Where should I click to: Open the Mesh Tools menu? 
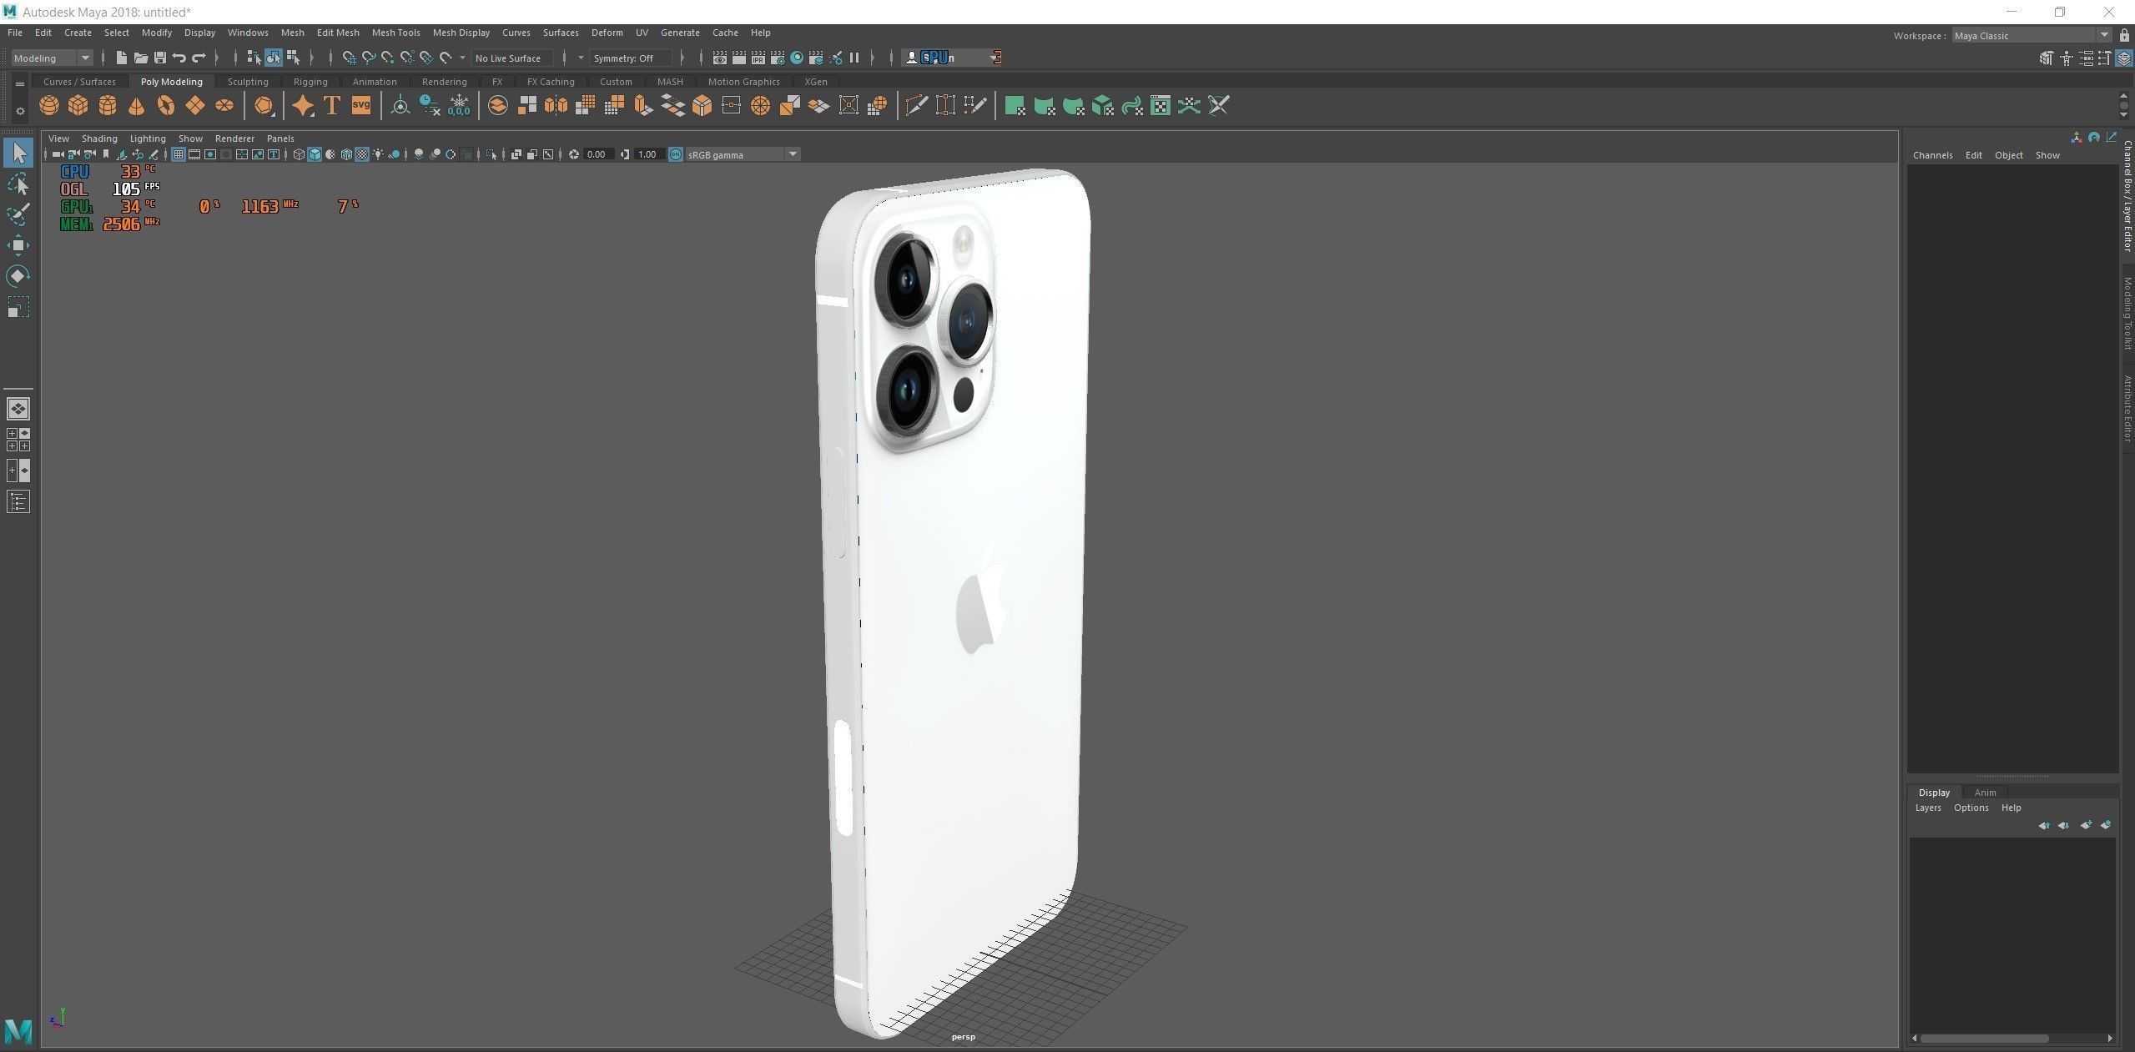(395, 33)
